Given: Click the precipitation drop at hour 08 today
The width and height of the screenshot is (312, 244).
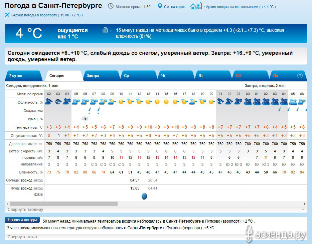Looking at the screenshot, I should tap(99, 110).
